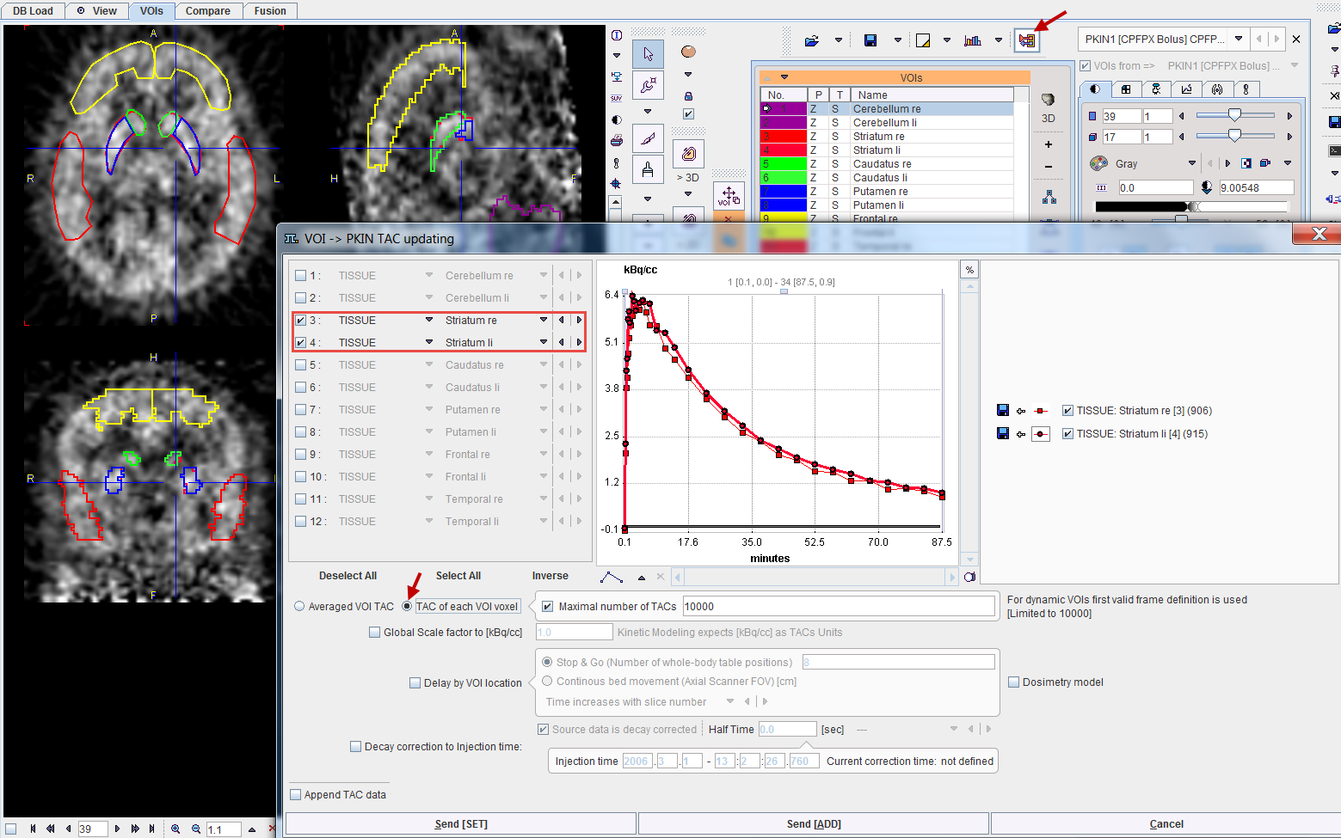Viewport: 1341px width, 838px height.
Task: Click the Send [SET] button
Action: 461,824
